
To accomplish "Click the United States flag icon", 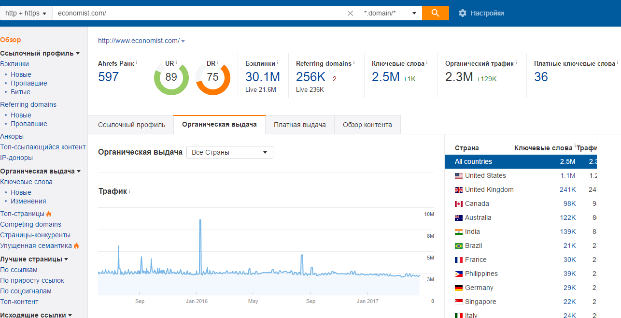I will pyautogui.click(x=459, y=176).
